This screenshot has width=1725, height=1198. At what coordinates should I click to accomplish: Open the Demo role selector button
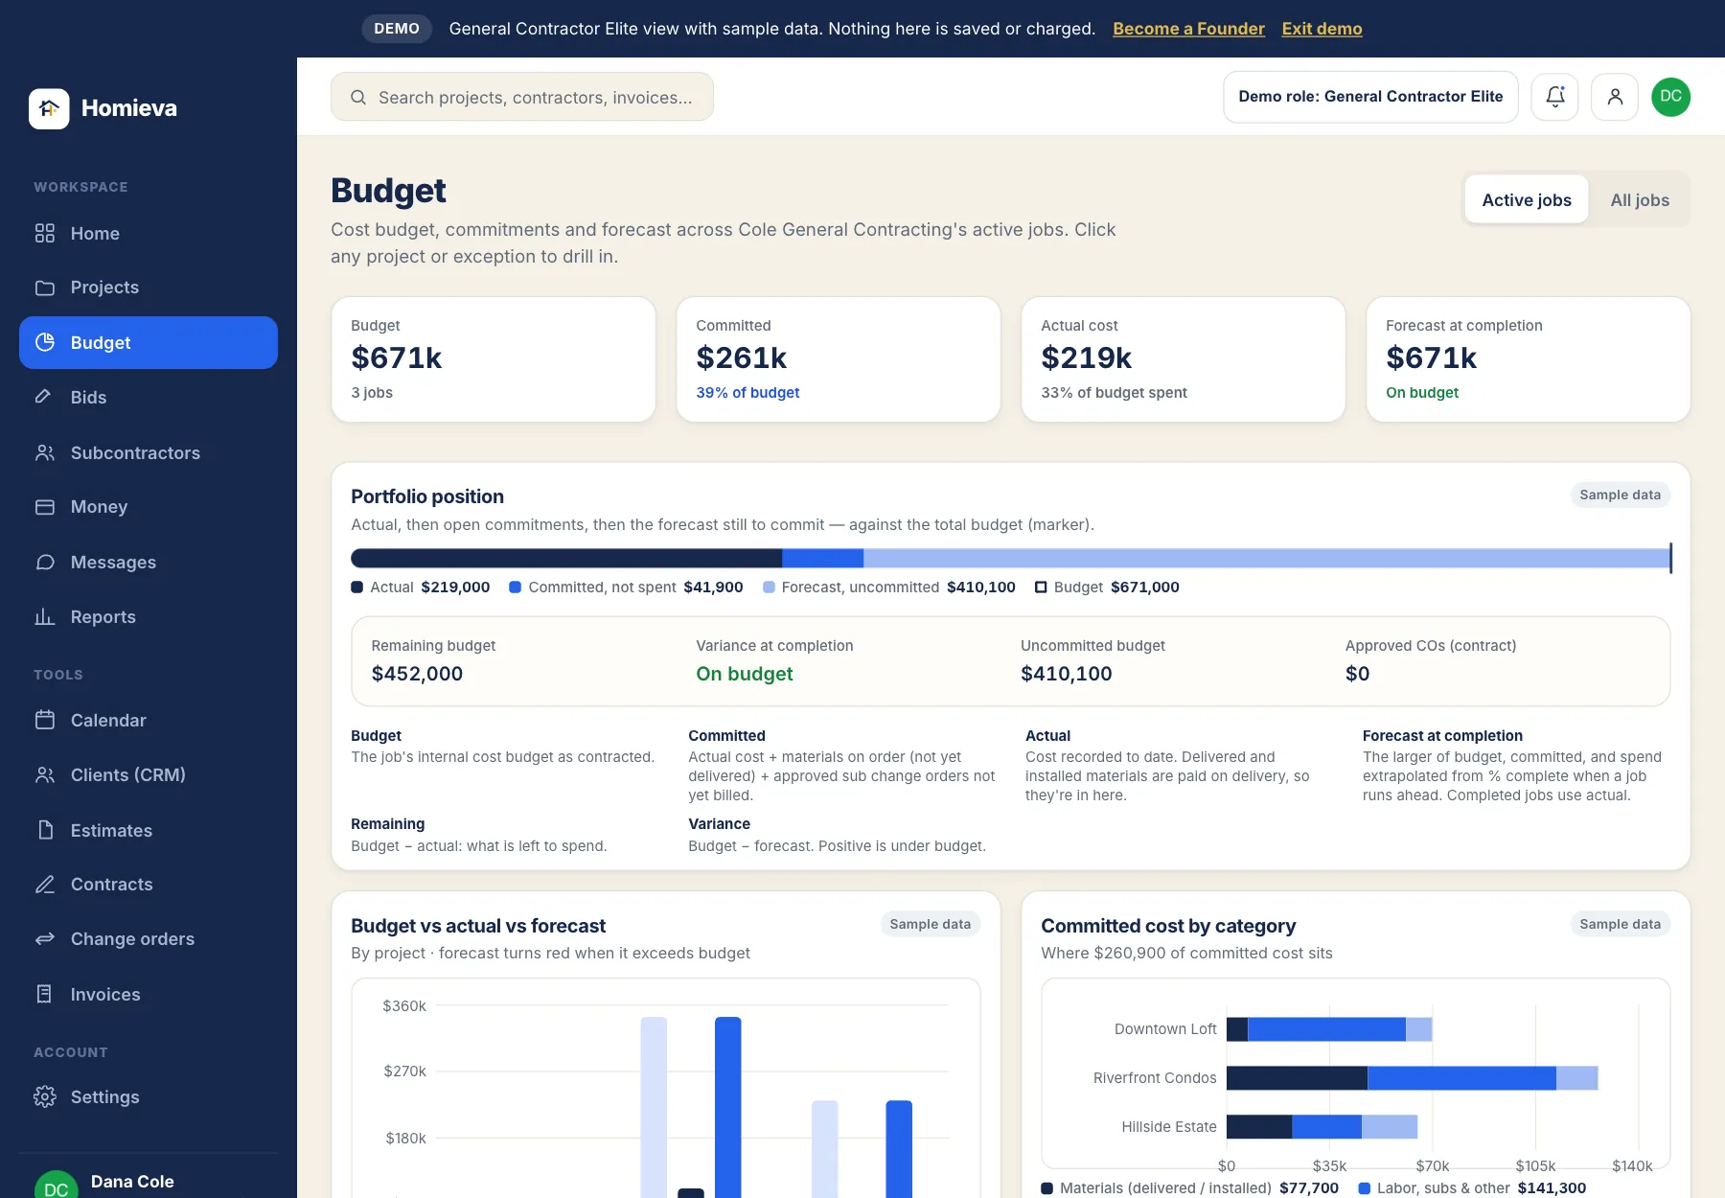(1370, 97)
